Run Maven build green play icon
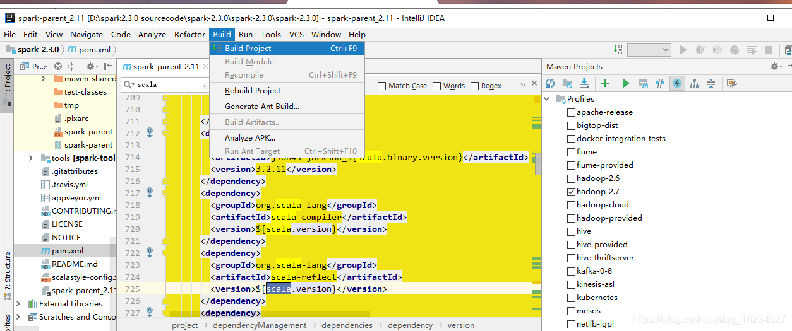Screen dimensions: 792x331 626,83
